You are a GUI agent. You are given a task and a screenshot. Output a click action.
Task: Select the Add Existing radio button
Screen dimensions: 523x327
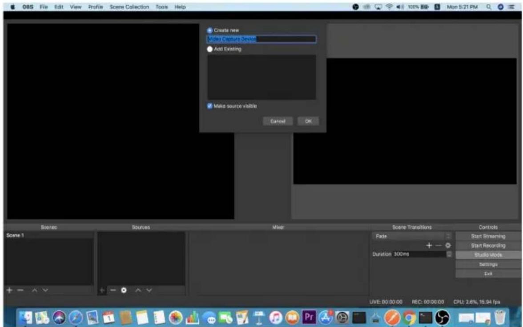(x=210, y=49)
